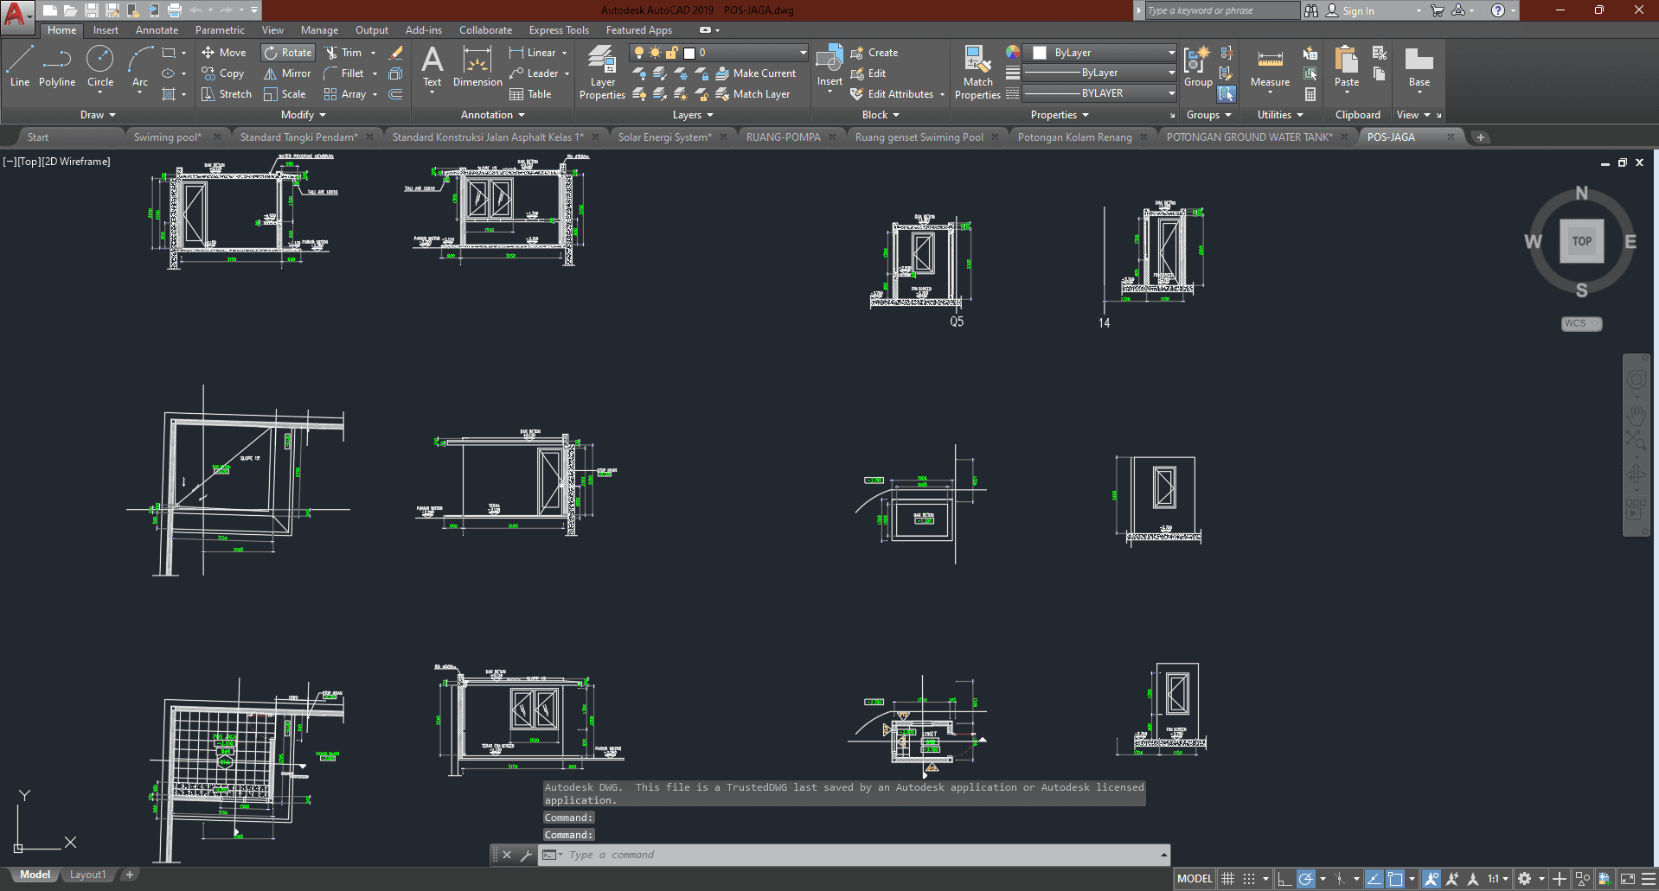The image size is (1659, 891).
Task: Click the ByLayer object color swatch
Action: pos(1040,53)
